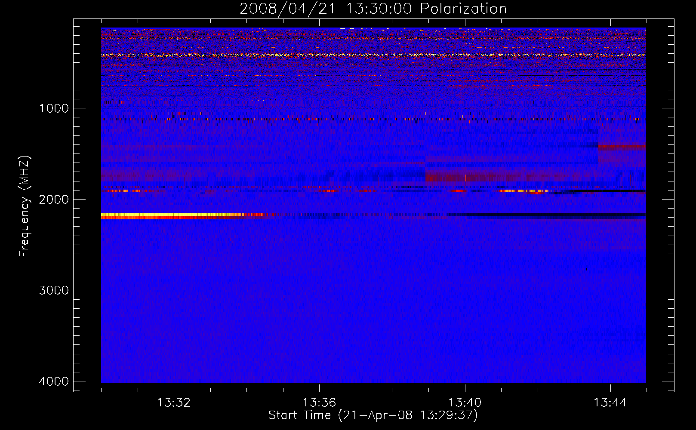Click the 13:40 time tick label
This screenshot has width=696, height=430.
point(465,403)
